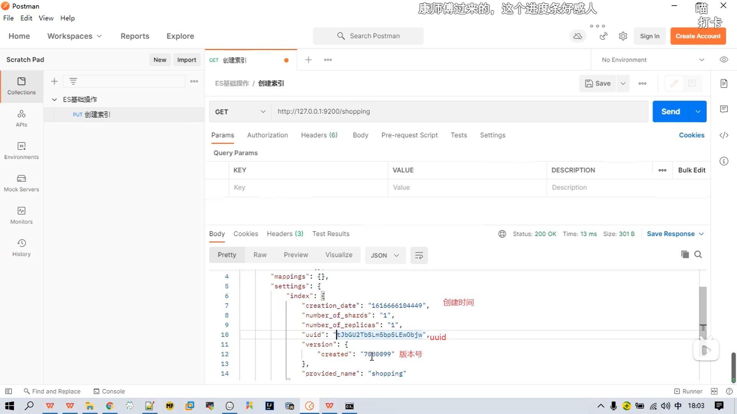Search within the response body
737x414 pixels.
pos(698,255)
